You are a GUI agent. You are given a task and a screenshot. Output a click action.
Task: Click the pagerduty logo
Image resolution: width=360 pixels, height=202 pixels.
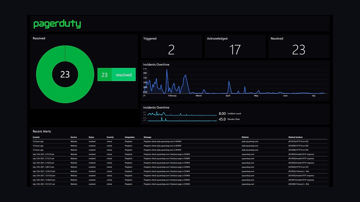click(57, 24)
